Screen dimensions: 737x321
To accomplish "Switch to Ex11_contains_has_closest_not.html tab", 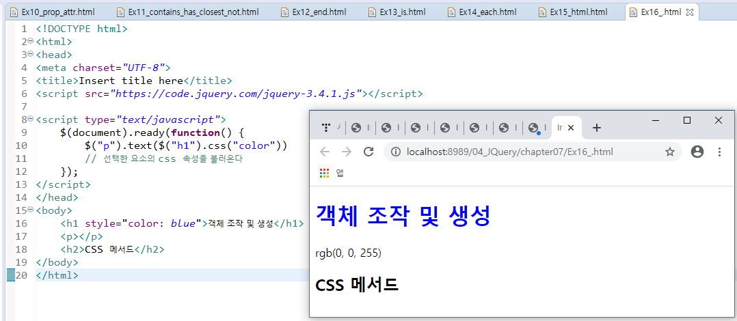I will [193, 12].
